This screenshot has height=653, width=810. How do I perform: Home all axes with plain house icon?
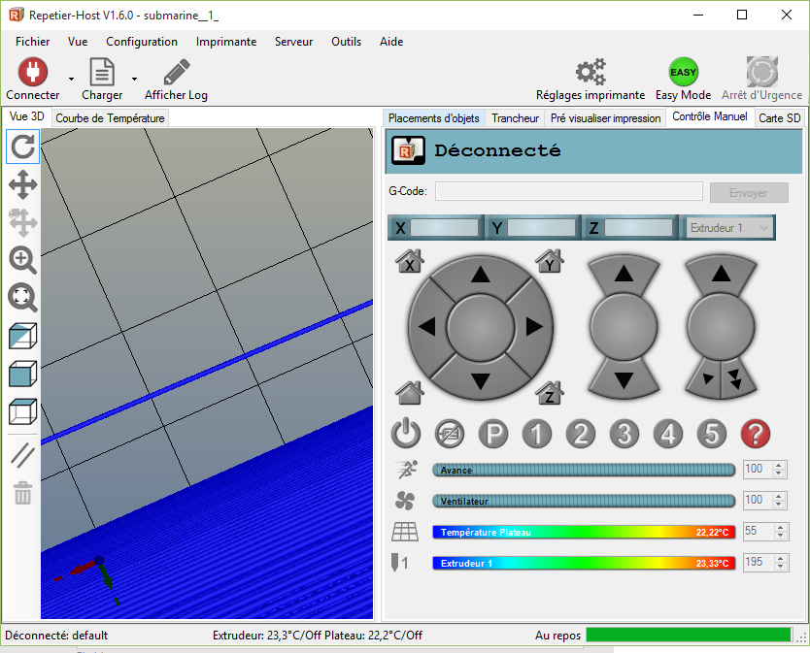[x=410, y=393]
